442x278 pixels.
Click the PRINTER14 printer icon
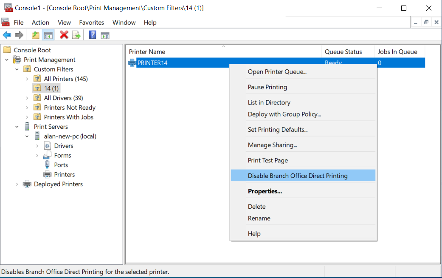[132, 62]
